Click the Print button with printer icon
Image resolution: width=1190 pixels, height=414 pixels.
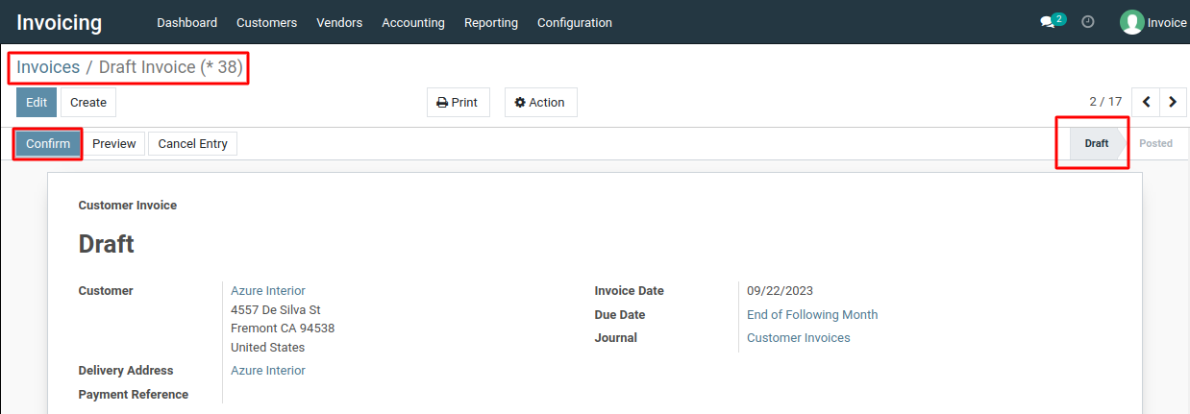click(x=458, y=103)
